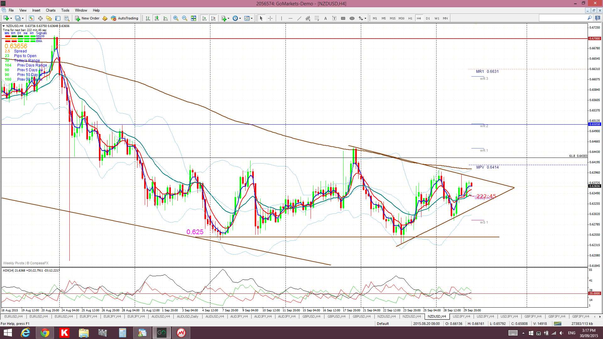603x339 pixels.
Task: Select the Trendline drawing tool
Action: pos(299,18)
